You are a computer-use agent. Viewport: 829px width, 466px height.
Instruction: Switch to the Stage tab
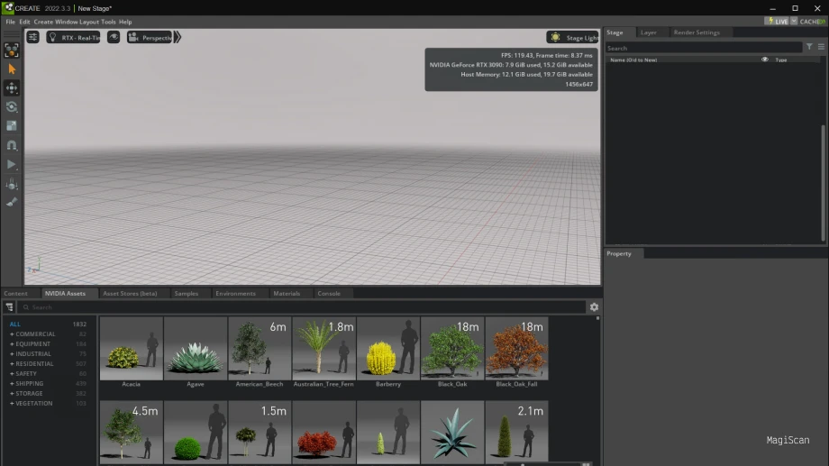click(615, 32)
